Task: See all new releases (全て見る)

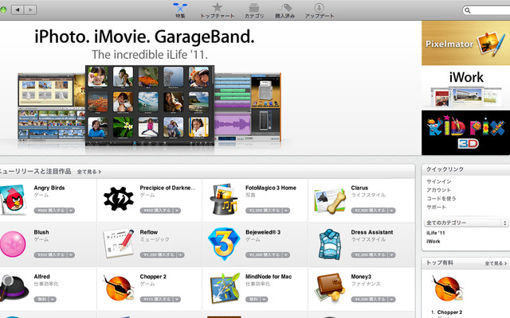Action: [88, 172]
